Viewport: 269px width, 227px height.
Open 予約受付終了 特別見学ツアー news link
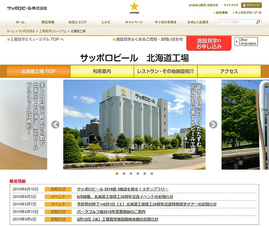click(147, 204)
